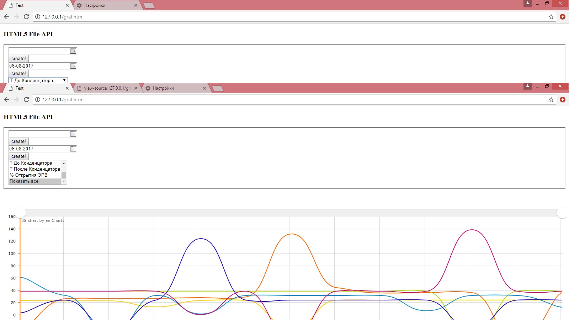Click create! under 06-08-2017 in the upper window
Viewport: 569px width, 320px height.
(x=18, y=74)
